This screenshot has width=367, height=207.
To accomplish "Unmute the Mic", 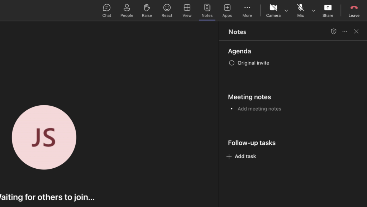I will tap(300, 10).
